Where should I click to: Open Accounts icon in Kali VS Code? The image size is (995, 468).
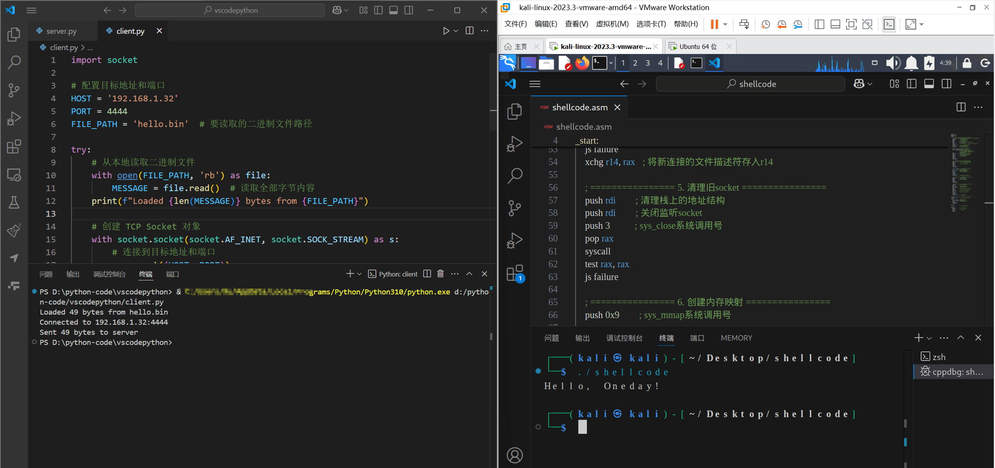click(x=514, y=455)
